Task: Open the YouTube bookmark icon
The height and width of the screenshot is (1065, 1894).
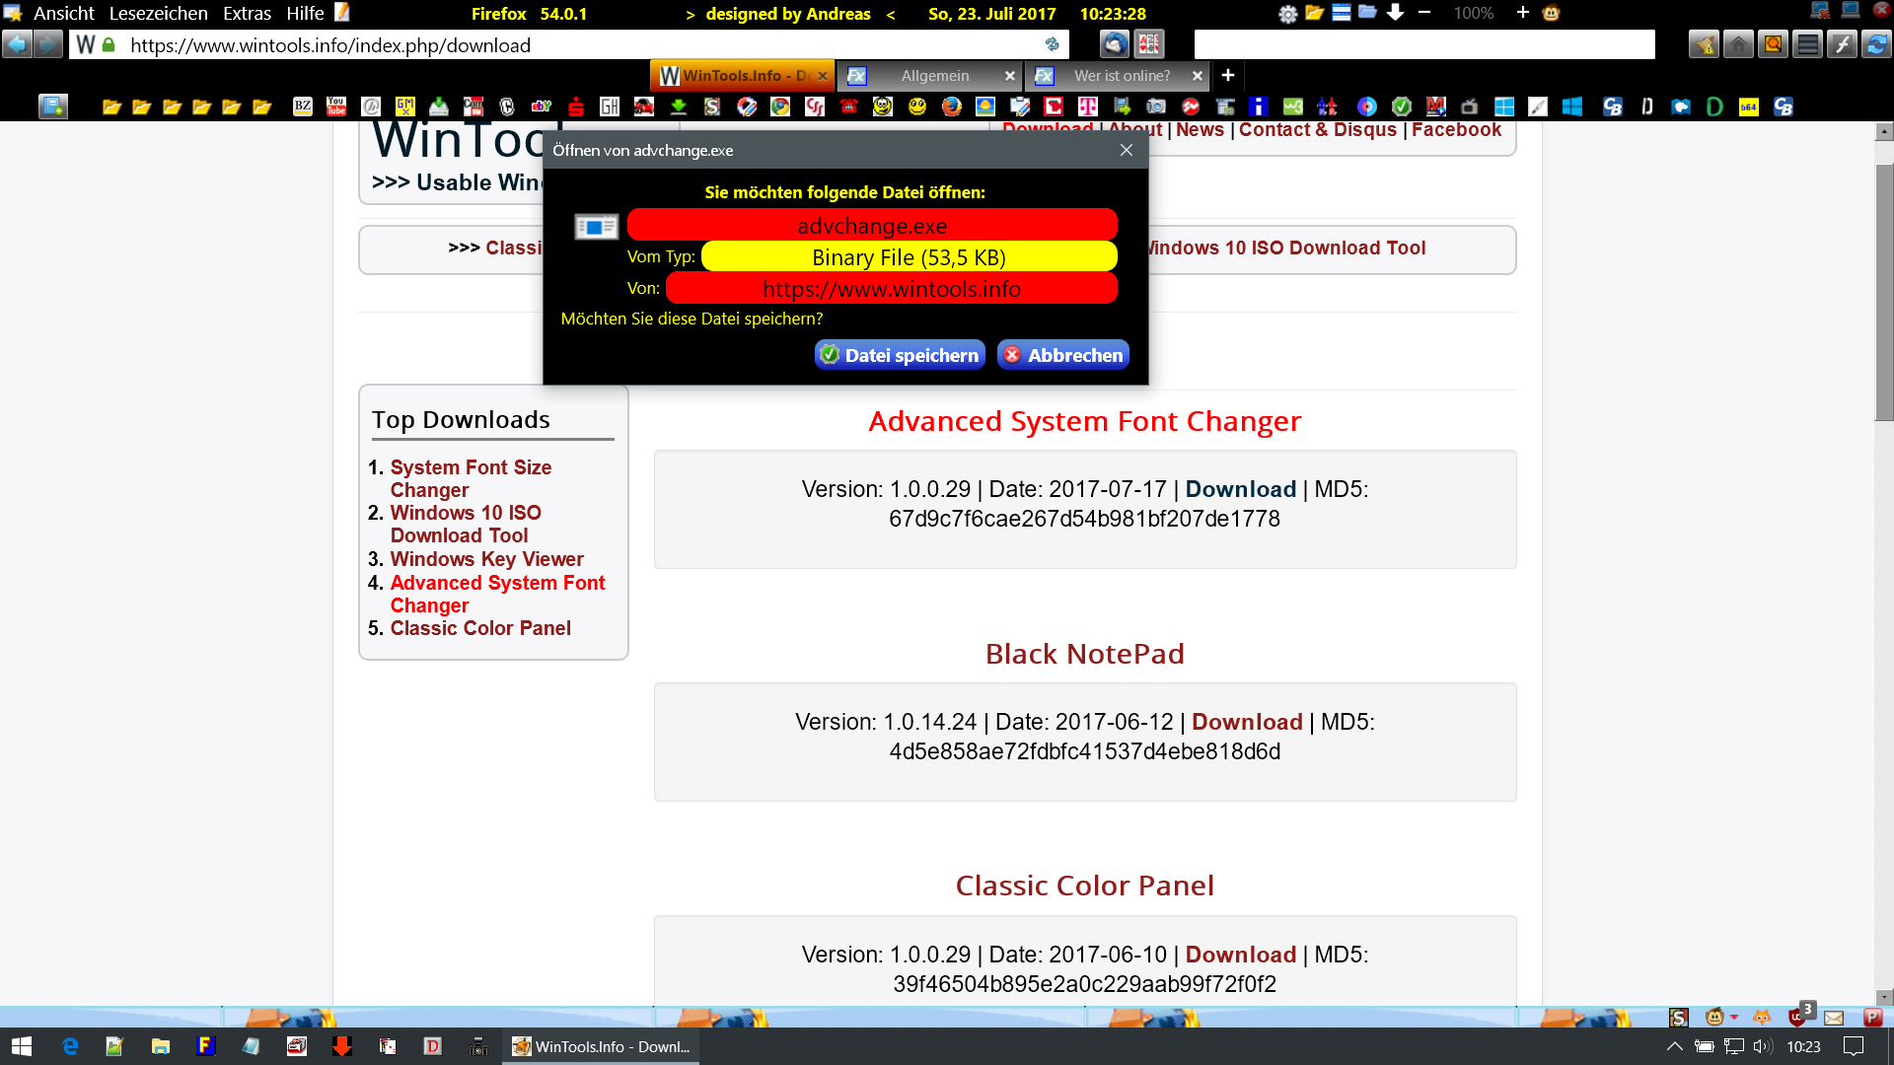Action: coord(336,106)
